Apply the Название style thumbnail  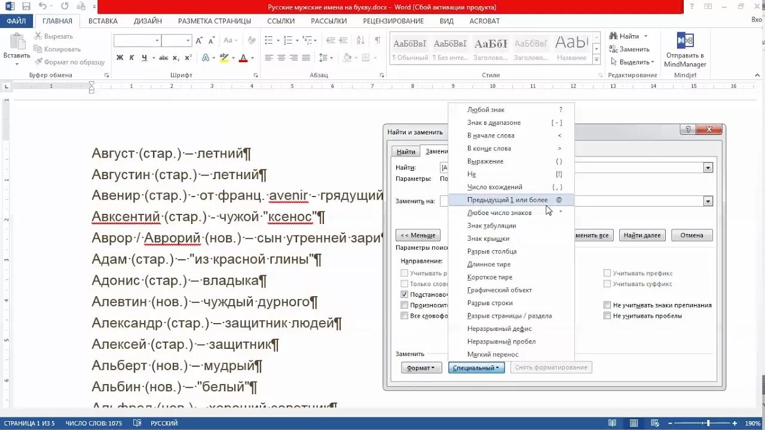pos(572,48)
